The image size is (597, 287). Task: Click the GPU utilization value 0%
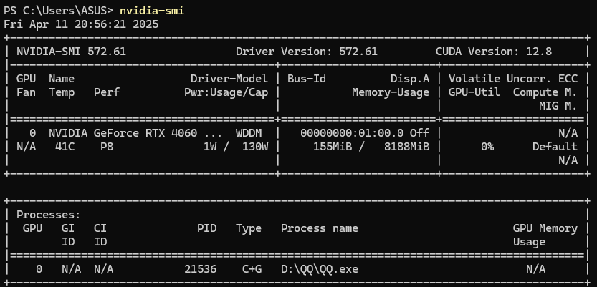pyautogui.click(x=487, y=147)
